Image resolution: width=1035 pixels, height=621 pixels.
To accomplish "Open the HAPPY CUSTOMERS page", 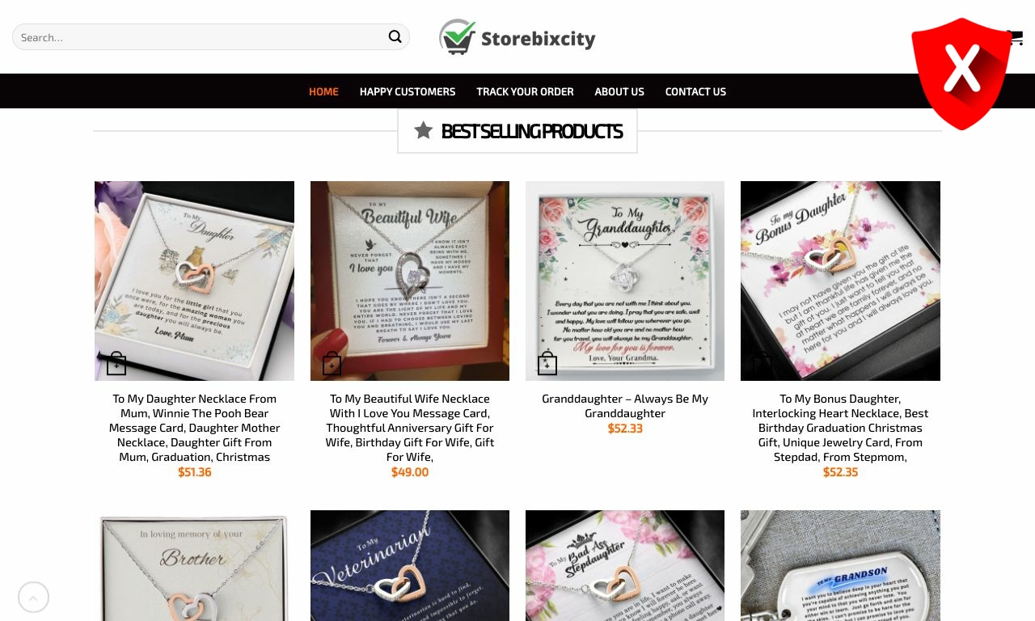I will point(408,91).
